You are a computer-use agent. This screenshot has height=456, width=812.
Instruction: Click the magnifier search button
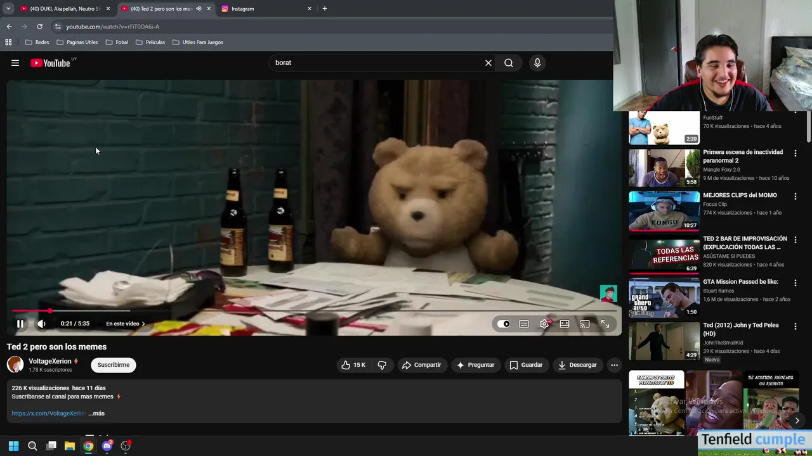coord(509,63)
